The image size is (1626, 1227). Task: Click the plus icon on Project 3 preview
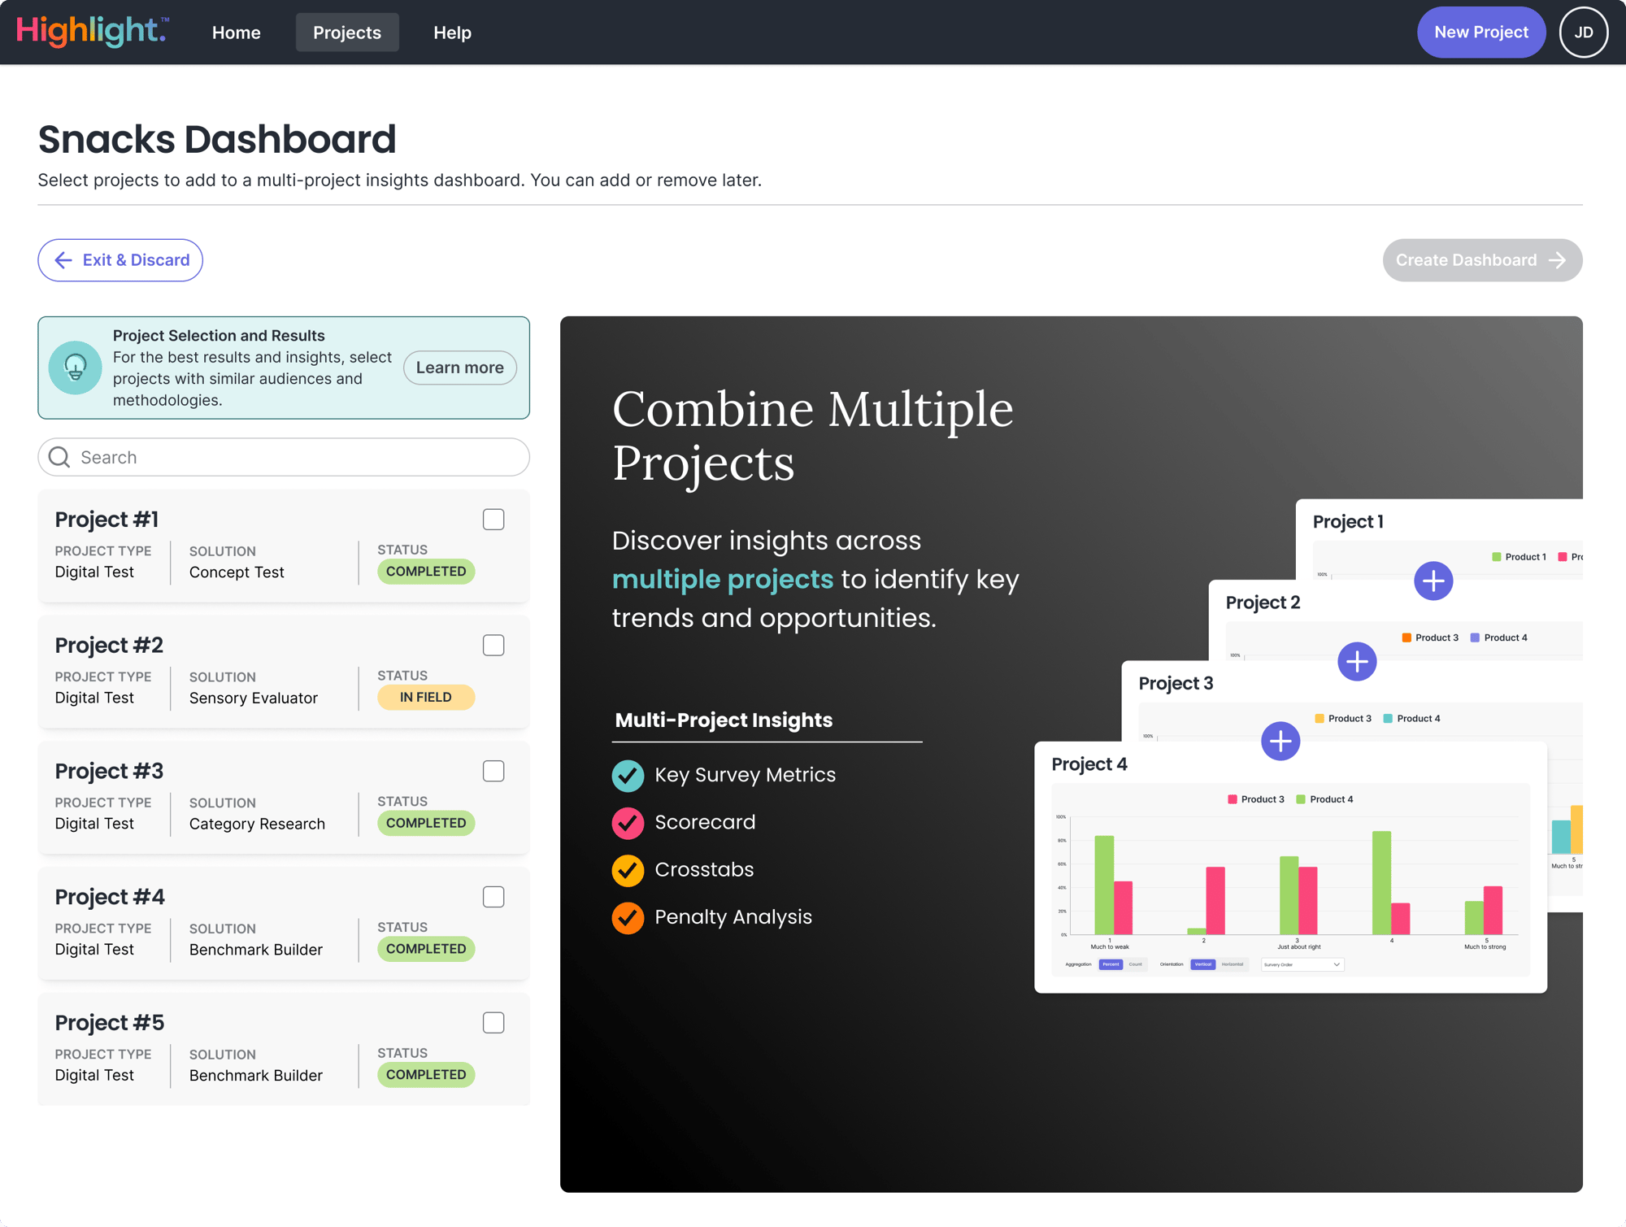pyautogui.click(x=1280, y=741)
